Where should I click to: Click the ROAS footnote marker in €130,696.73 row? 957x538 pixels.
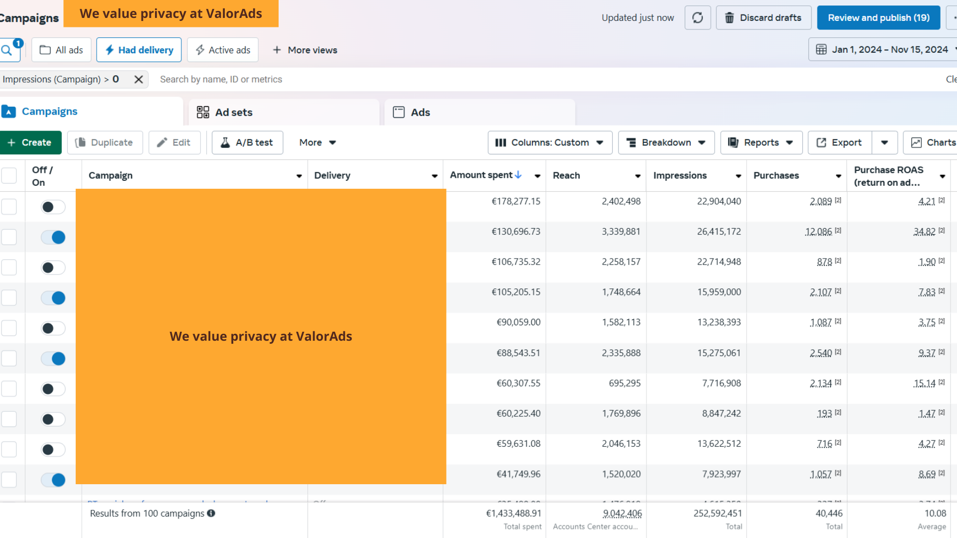tap(942, 231)
